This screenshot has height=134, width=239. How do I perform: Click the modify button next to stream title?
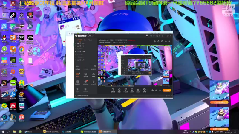(x=111, y=40)
